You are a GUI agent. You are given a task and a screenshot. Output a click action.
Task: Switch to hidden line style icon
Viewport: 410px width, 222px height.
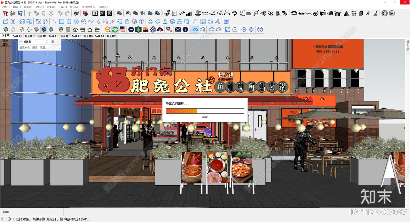pos(29,29)
